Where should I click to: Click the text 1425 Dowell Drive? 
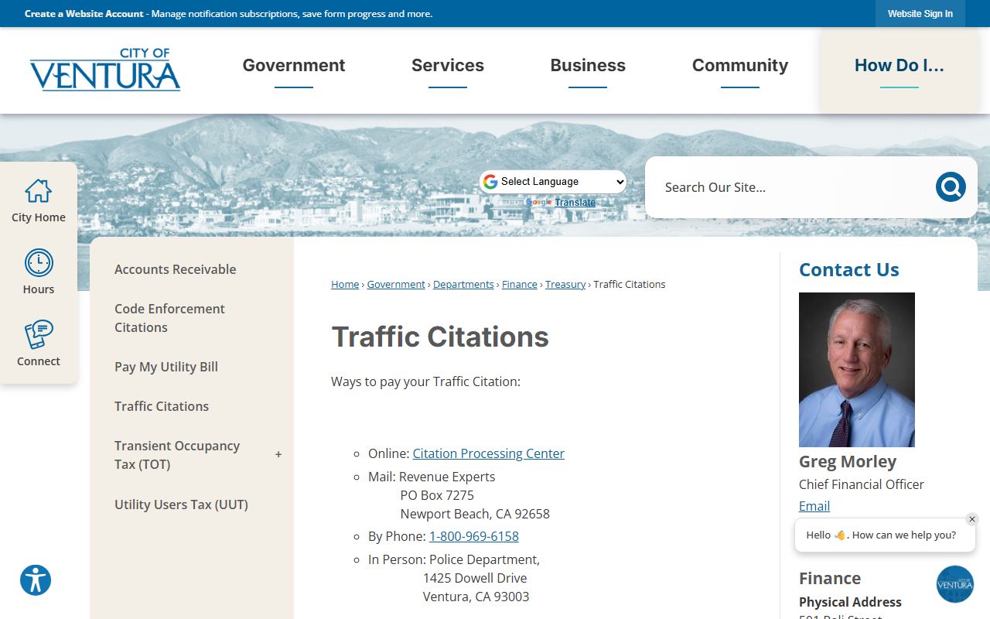coord(475,578)
